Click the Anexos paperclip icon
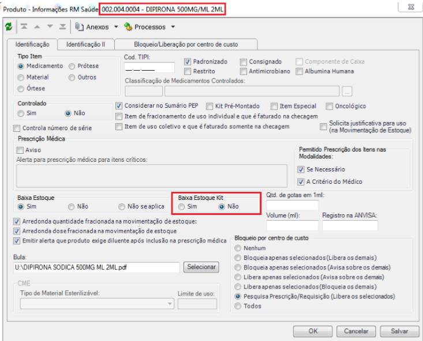423x341 pixels. [79, 26]
